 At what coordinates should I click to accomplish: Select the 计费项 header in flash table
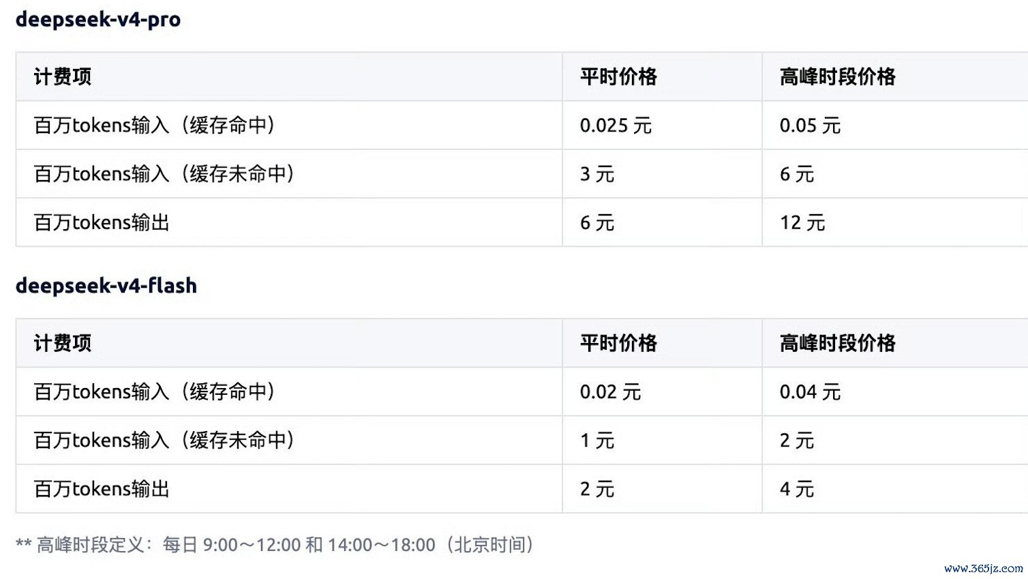coord(63,342)
